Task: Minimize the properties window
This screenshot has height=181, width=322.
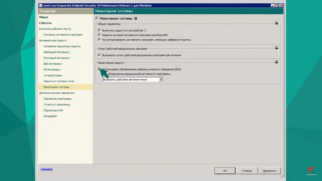Action: (x=273, y=6)
